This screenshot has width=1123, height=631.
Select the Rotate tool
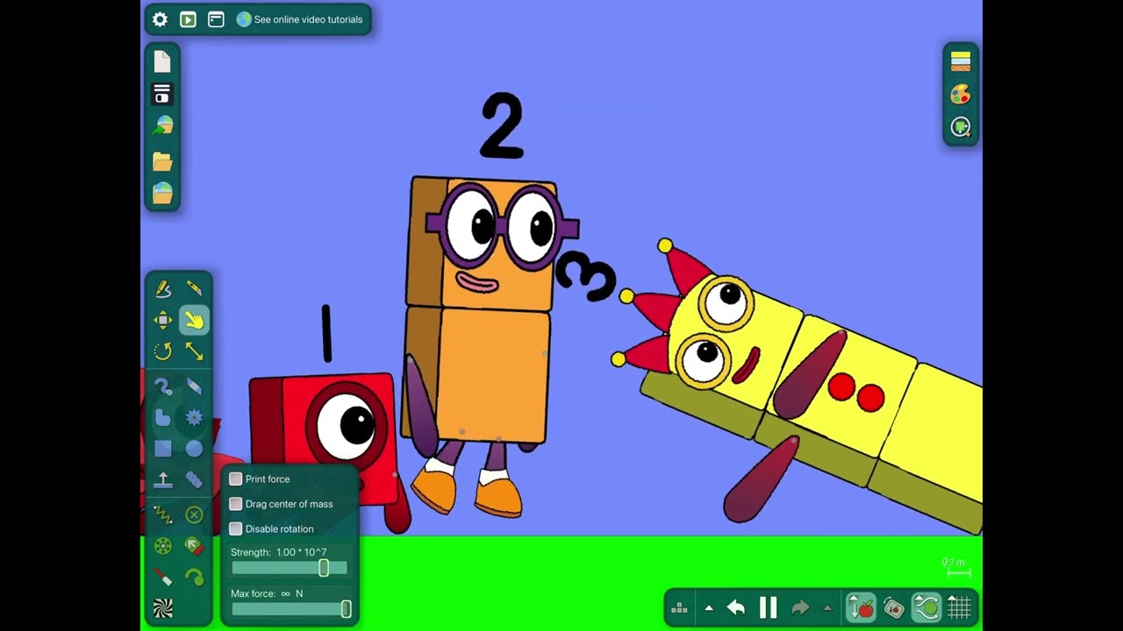tap(163, 351)
